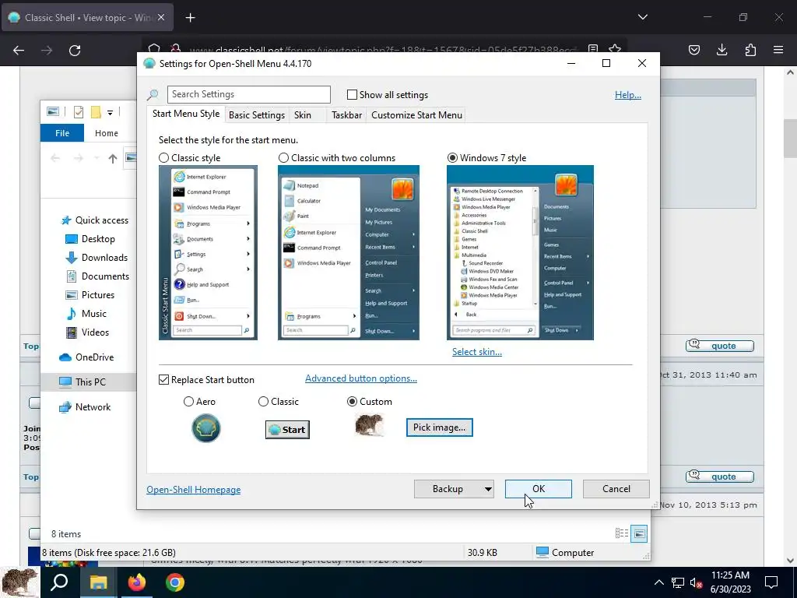Launch Firefox from the taskbar
The height and width of the screenshot is (598, 797).
pyautogui.click(x=136, y=582)
